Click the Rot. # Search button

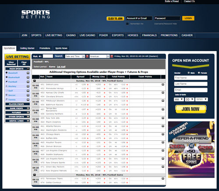pos(58,56)
